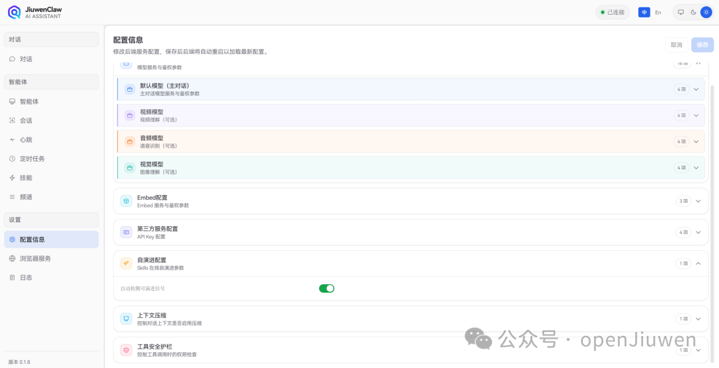The height and width of the screenshot is (368, 719).
Task: Click the 音频模型 orange icon
Action: pyautogui.click(x=130, y=142)
